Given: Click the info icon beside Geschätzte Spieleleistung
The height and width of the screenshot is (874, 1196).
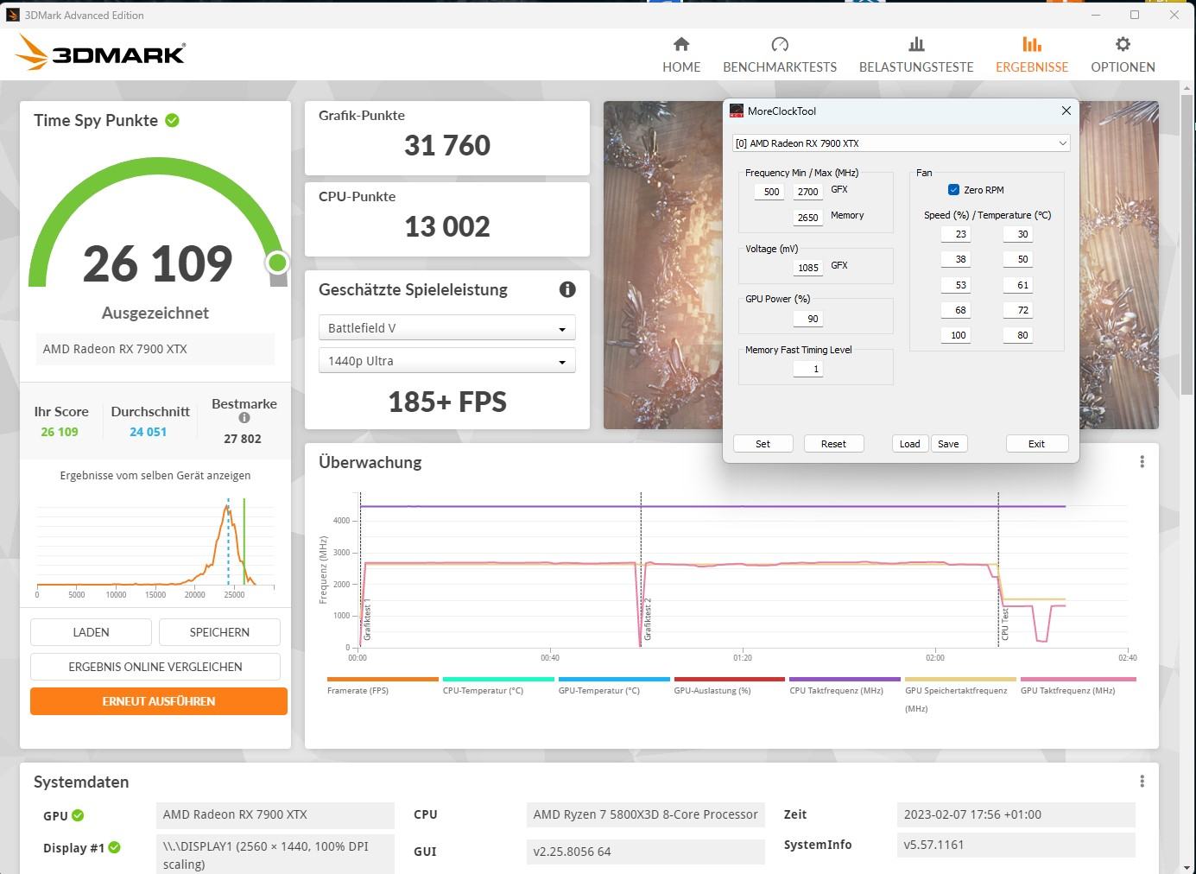Looking at the screenshot, I should coord(567,289).
